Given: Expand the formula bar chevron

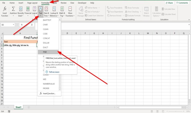Looking at the screenshot, I should tap(189, 25).
